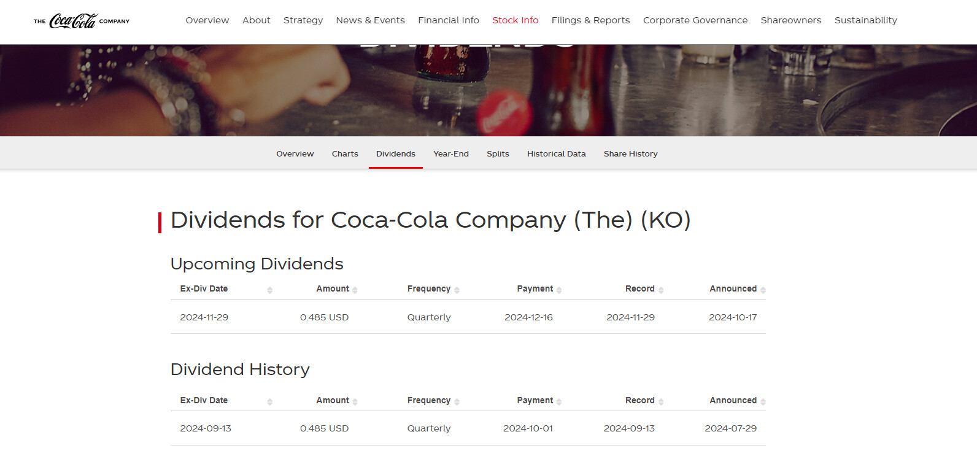Sort Upcoming Dividends by Record arrow icon
The width and height of the screenshot is (977, 456).
661,290
